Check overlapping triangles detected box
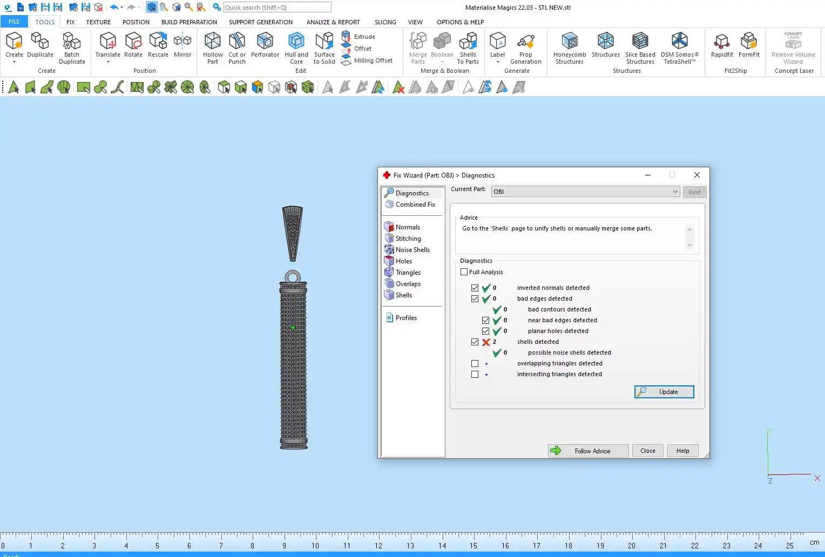The image size is (825, 557). 475,364
